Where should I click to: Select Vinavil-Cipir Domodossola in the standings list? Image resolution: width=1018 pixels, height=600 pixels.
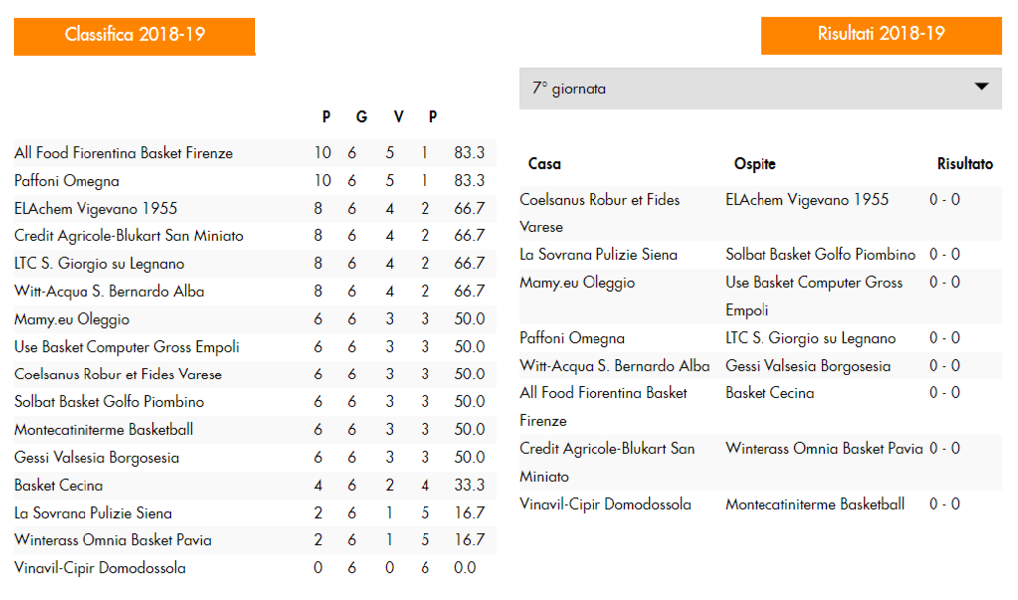tap(100, 568)
